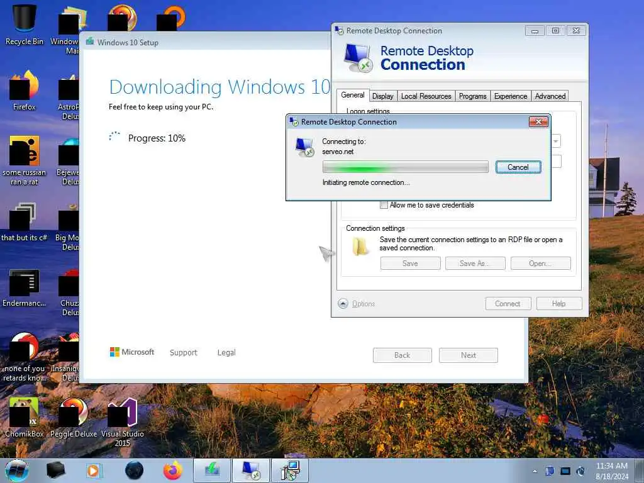Open the media player taskbar icon
The image size is (644, 483).
coord(94,470)
